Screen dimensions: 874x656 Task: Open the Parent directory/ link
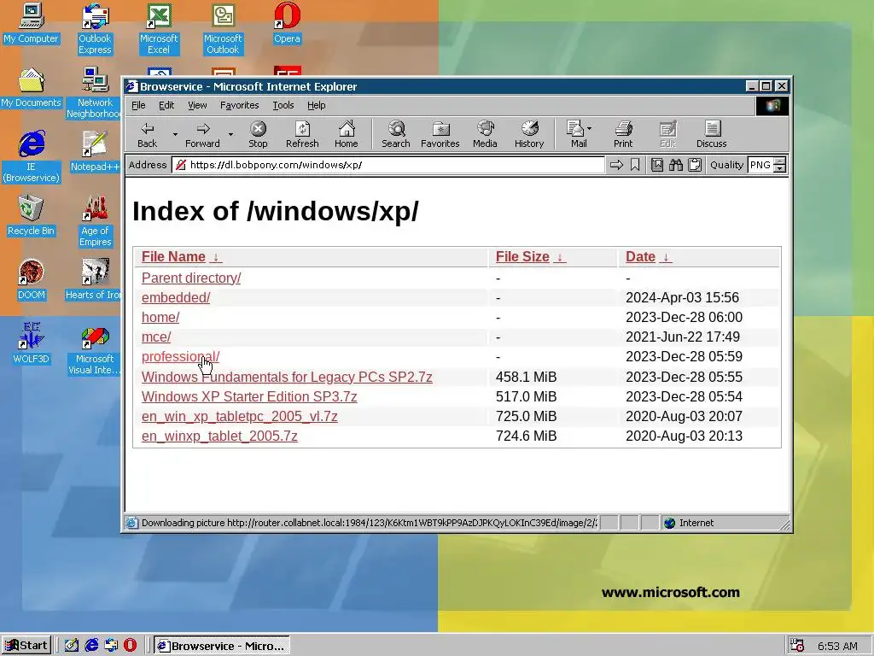[x=191, y=278]
